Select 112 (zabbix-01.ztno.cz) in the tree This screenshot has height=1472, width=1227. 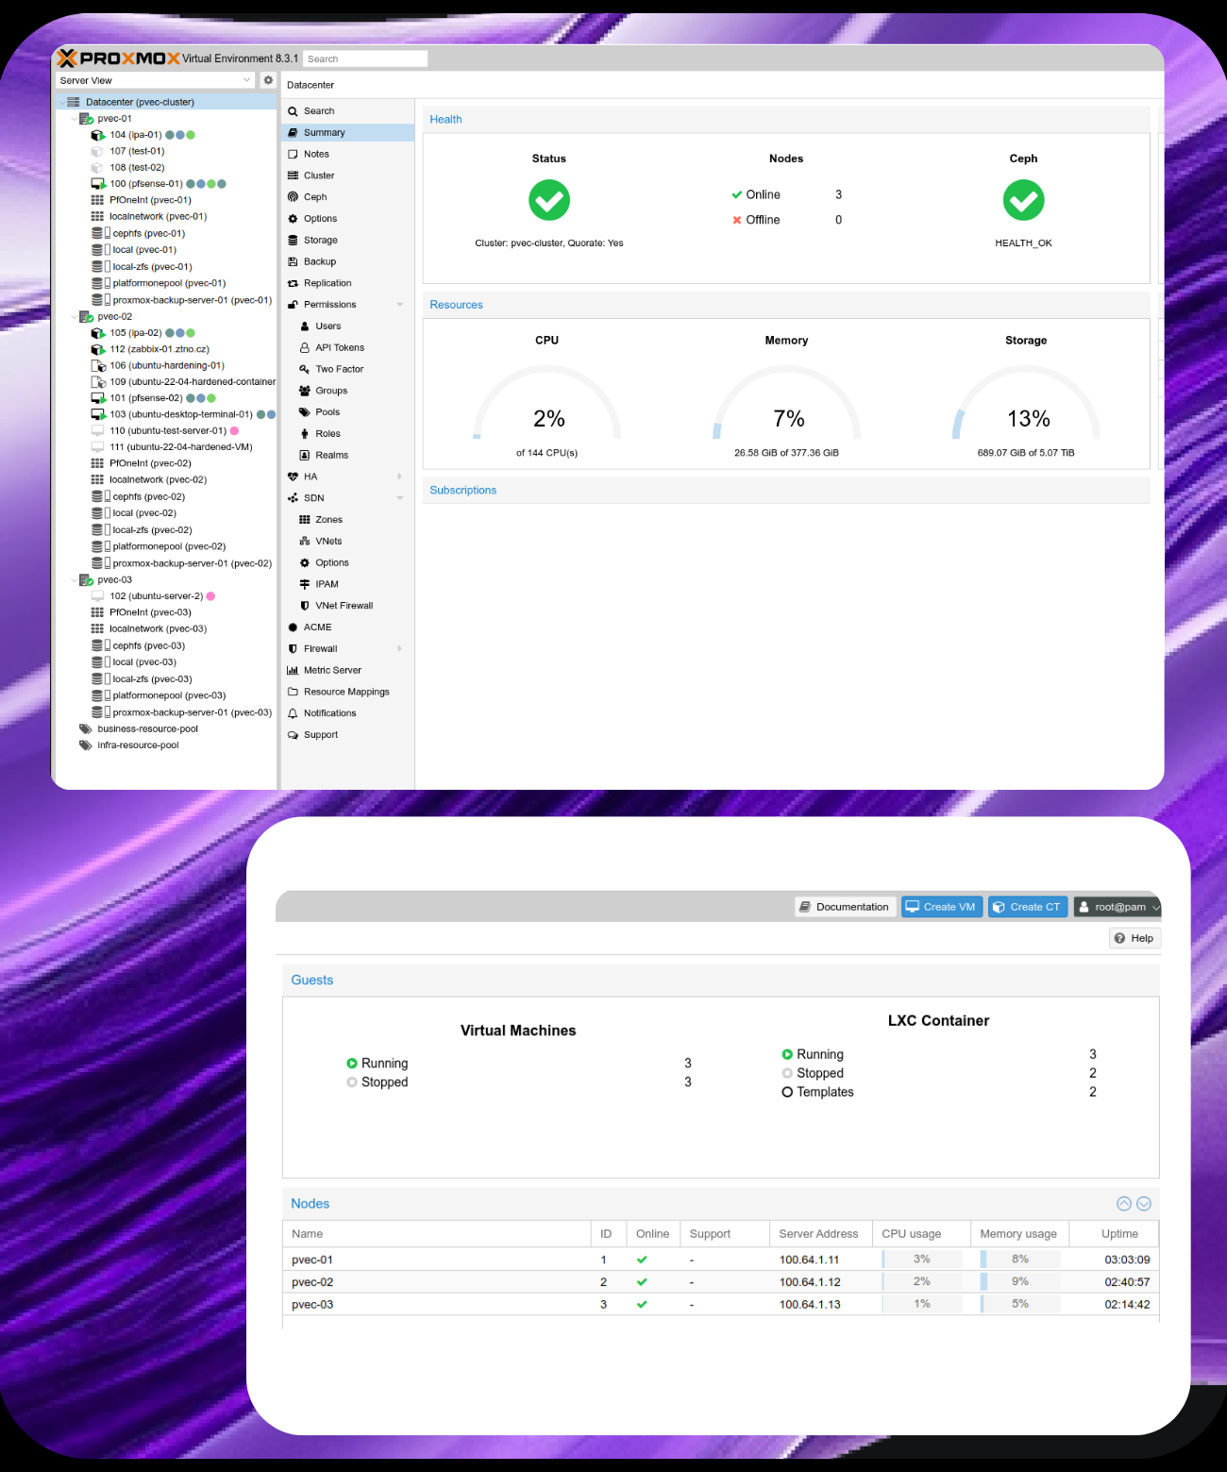[x=160, y=349]
